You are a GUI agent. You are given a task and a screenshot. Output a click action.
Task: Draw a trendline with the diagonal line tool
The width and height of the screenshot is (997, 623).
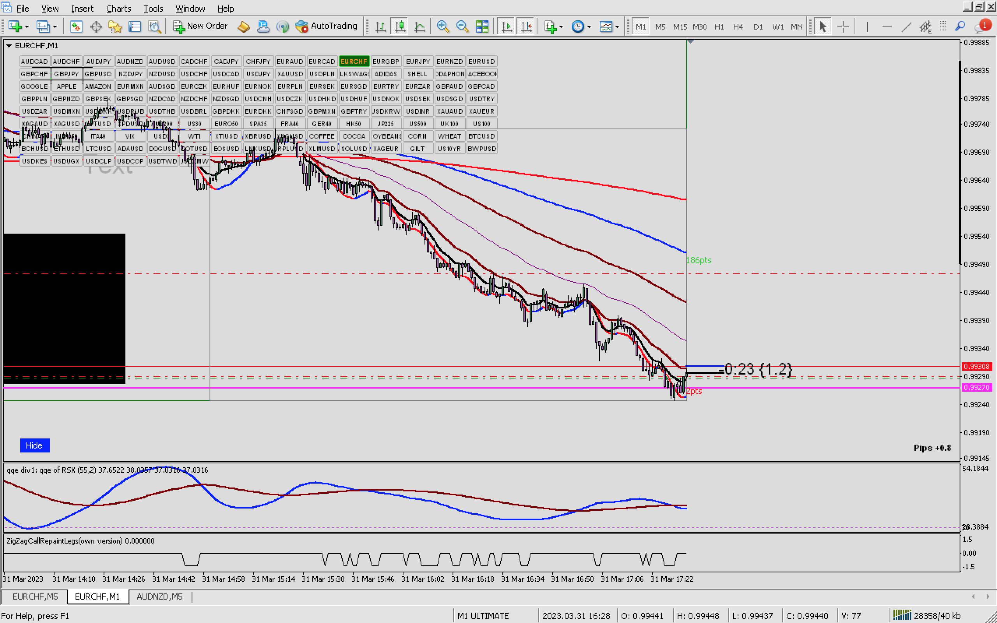click(906, 27)
